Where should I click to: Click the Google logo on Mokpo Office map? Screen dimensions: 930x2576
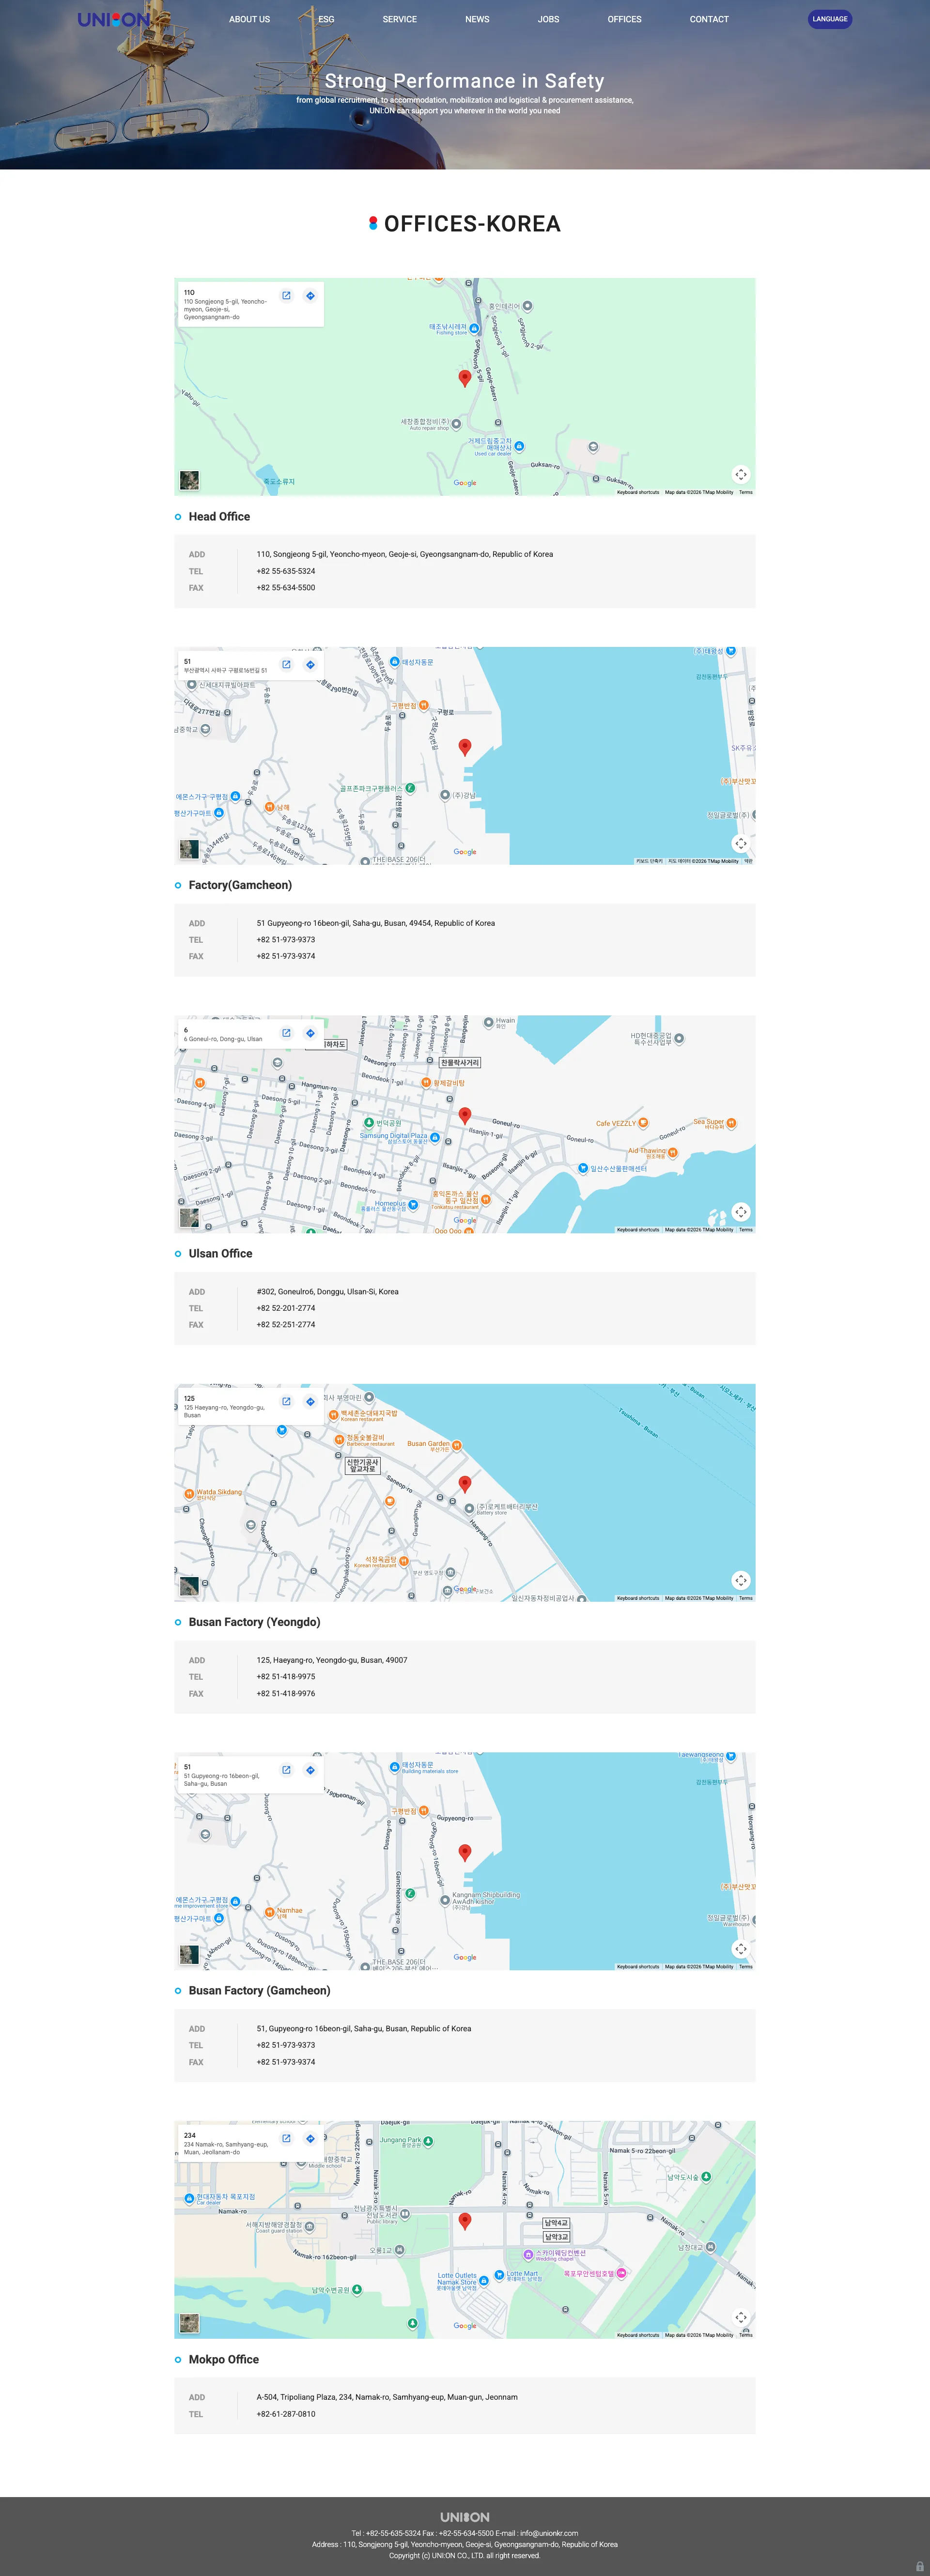(465, 2326)
